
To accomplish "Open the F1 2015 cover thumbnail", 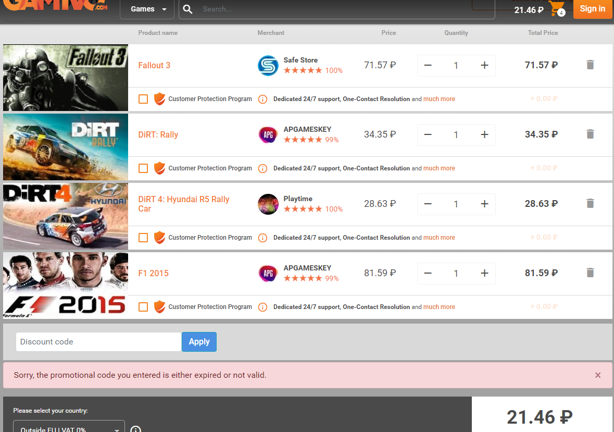I will [66, 286].
